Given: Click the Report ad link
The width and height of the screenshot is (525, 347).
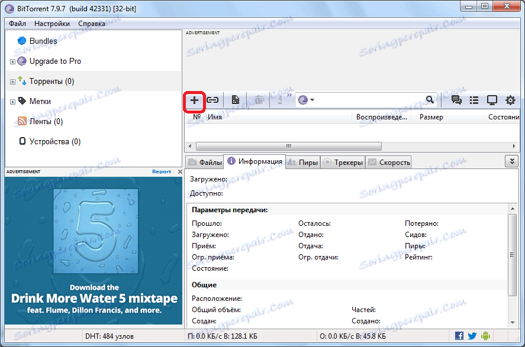Looking at the screenshot, I should tap(162, 171).
